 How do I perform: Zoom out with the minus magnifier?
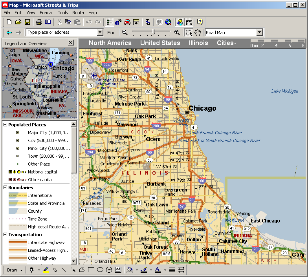(125, 32)
